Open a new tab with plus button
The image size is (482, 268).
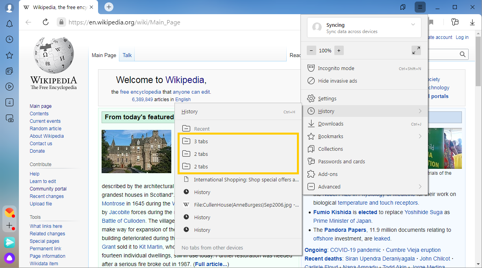(109, 7)
